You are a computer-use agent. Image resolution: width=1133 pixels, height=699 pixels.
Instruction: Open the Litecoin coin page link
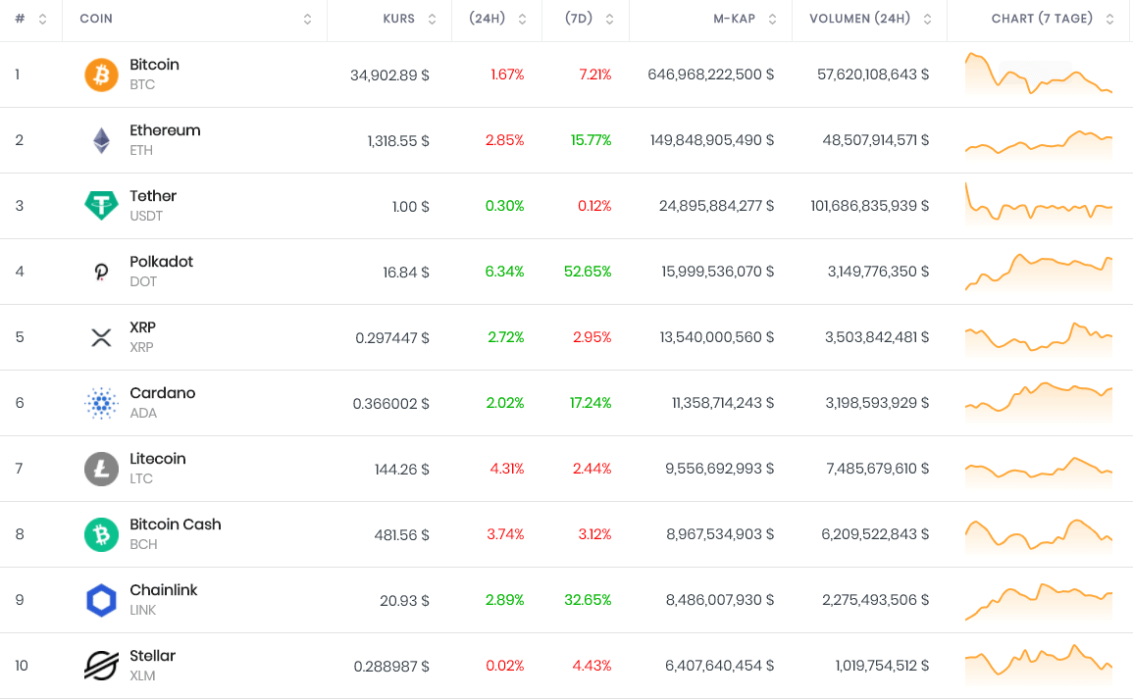158,459
